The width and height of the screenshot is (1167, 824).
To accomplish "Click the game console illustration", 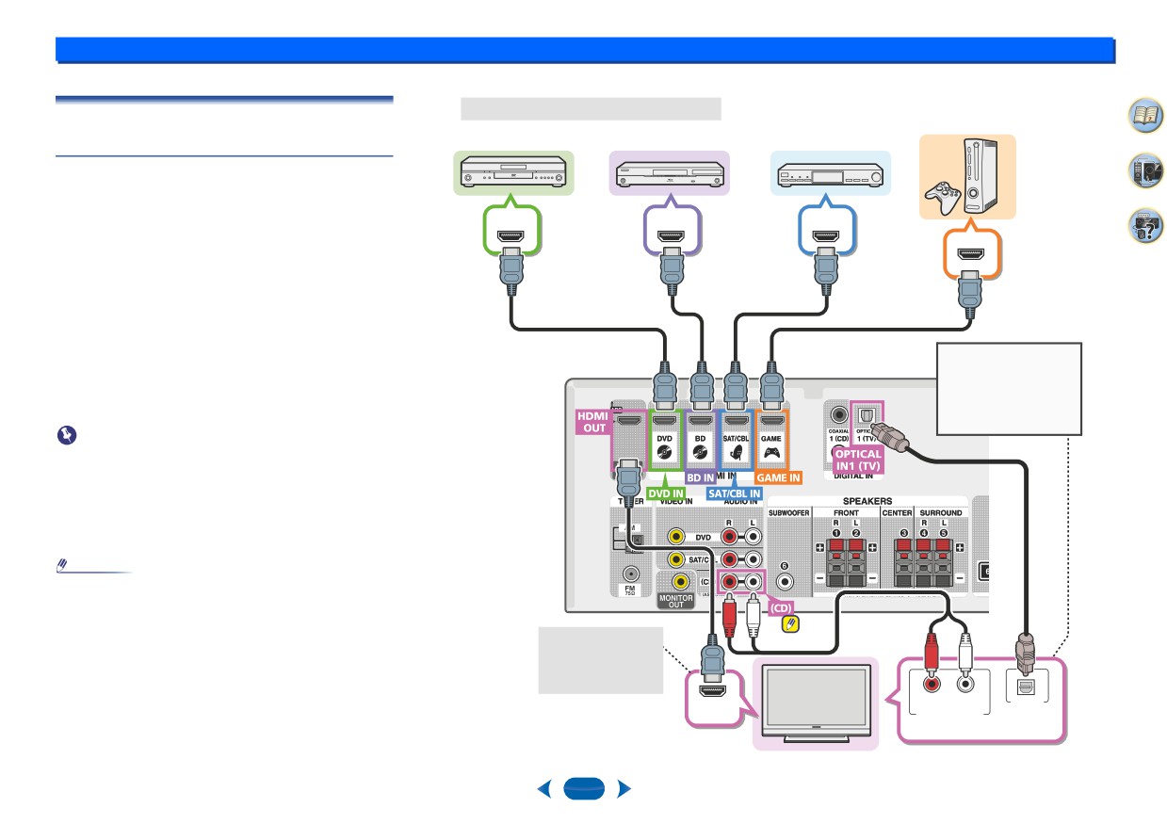I will click(x=968, y=177).
